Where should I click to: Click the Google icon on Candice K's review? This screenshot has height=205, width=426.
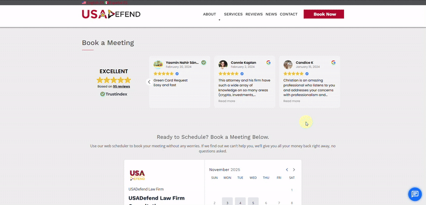[333, 62]
